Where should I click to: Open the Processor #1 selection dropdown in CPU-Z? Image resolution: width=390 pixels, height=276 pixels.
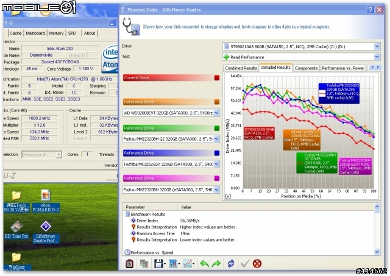click(58, 155)
